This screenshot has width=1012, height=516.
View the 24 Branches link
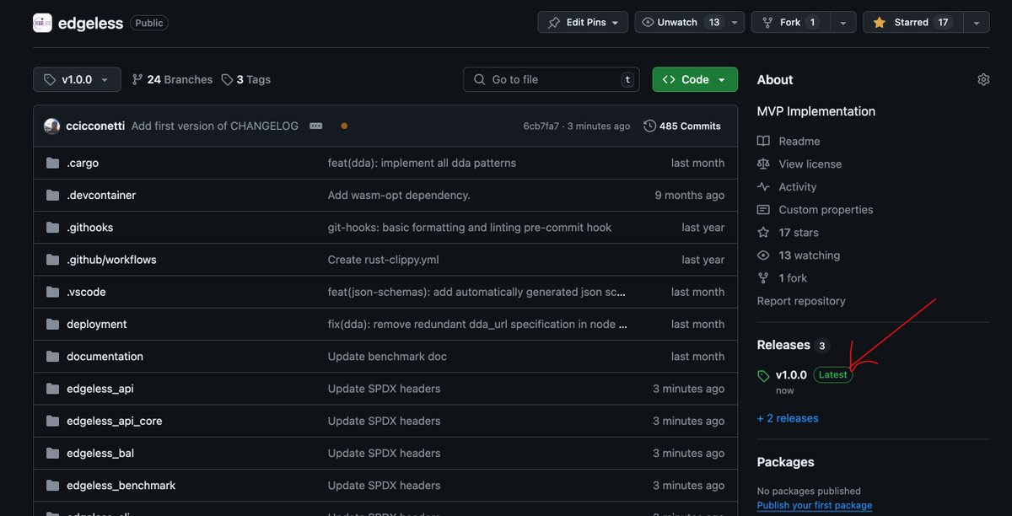[172, 79]
